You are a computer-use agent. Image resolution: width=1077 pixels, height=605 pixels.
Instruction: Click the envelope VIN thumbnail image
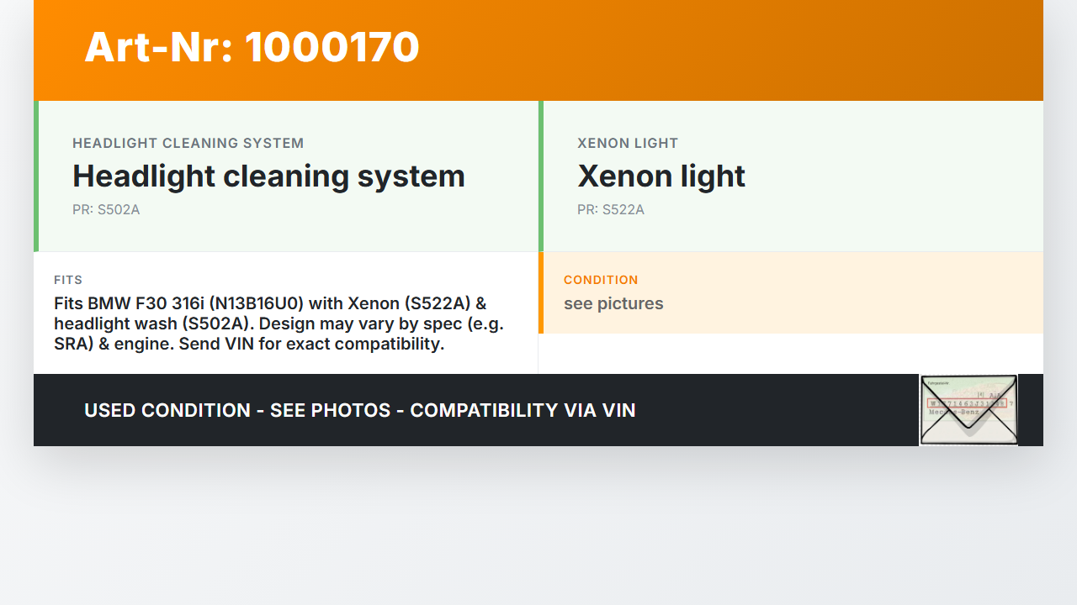(968, 410)
